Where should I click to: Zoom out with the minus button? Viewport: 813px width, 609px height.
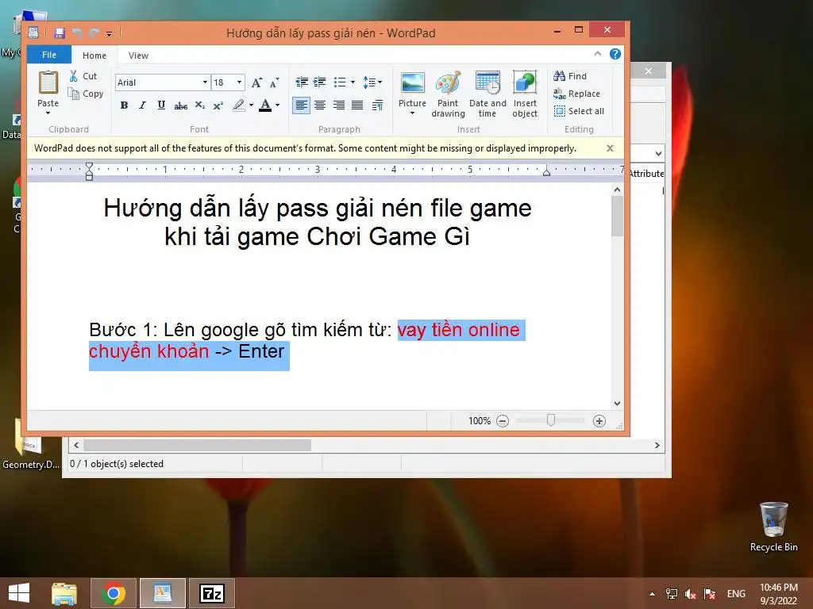coord(503,421)
